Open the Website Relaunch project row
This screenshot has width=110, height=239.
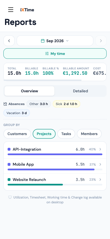click(x=55, y=182)
